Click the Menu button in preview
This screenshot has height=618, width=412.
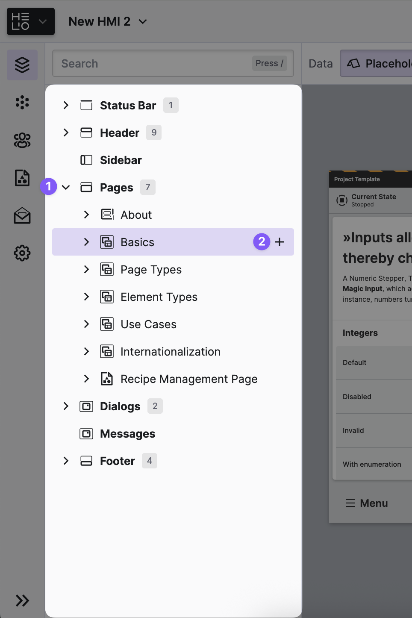[367, 503]
